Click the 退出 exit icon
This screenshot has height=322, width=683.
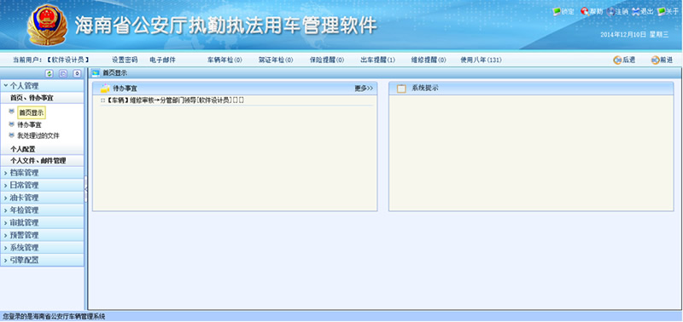tap(636, 12)
